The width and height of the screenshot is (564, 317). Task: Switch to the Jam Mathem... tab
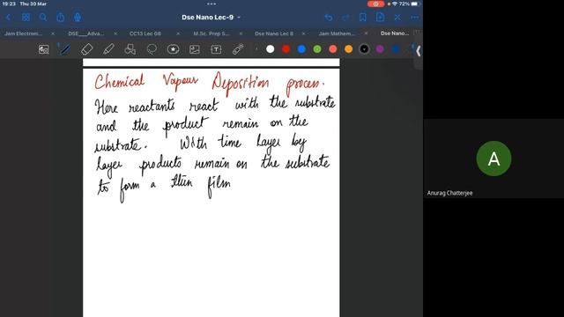tap(337, 33)
